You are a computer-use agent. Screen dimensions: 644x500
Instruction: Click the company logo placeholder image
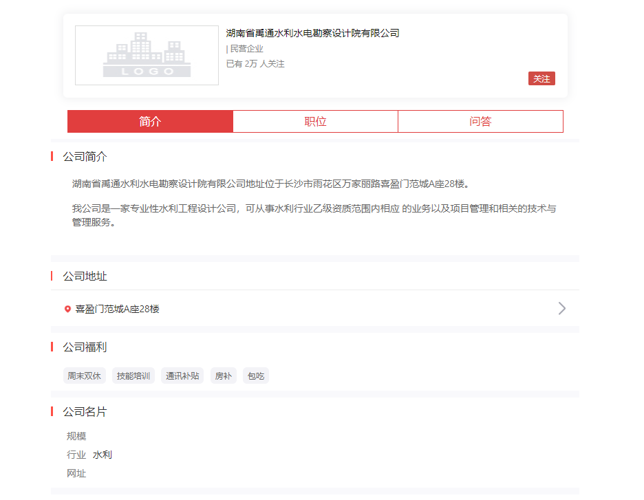(x=147, y=56)
